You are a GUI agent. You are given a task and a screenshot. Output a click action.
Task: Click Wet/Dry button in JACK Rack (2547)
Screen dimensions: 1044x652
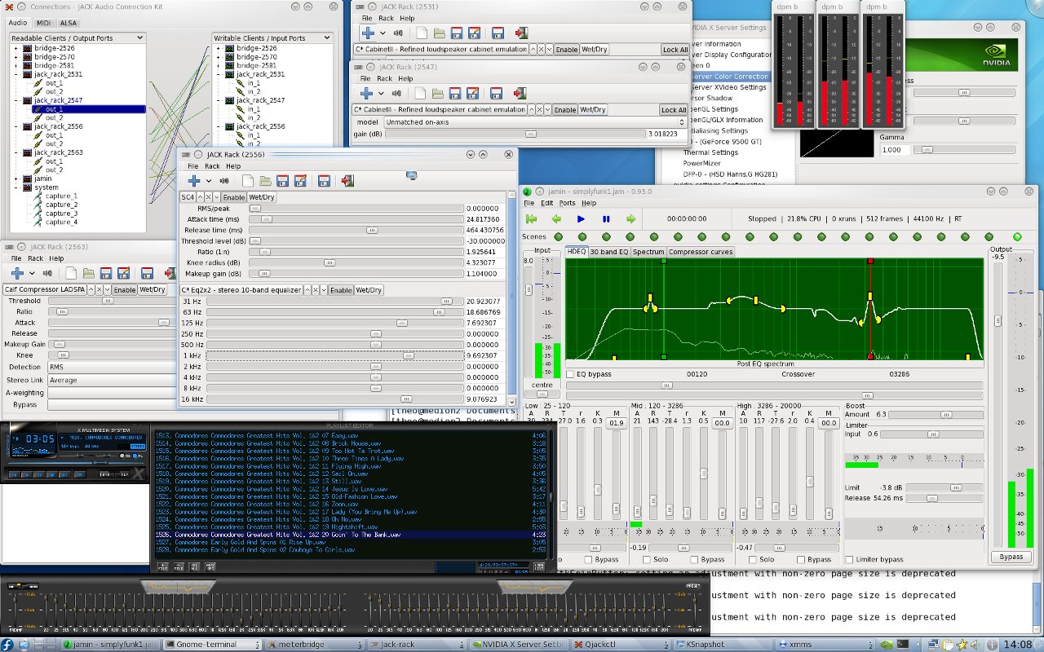593,109
